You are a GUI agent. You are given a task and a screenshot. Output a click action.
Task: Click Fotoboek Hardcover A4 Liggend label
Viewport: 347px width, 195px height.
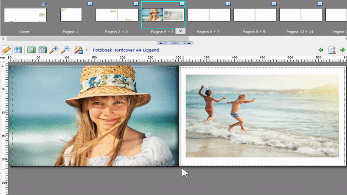pyautogui.click(x=126, y=50)
